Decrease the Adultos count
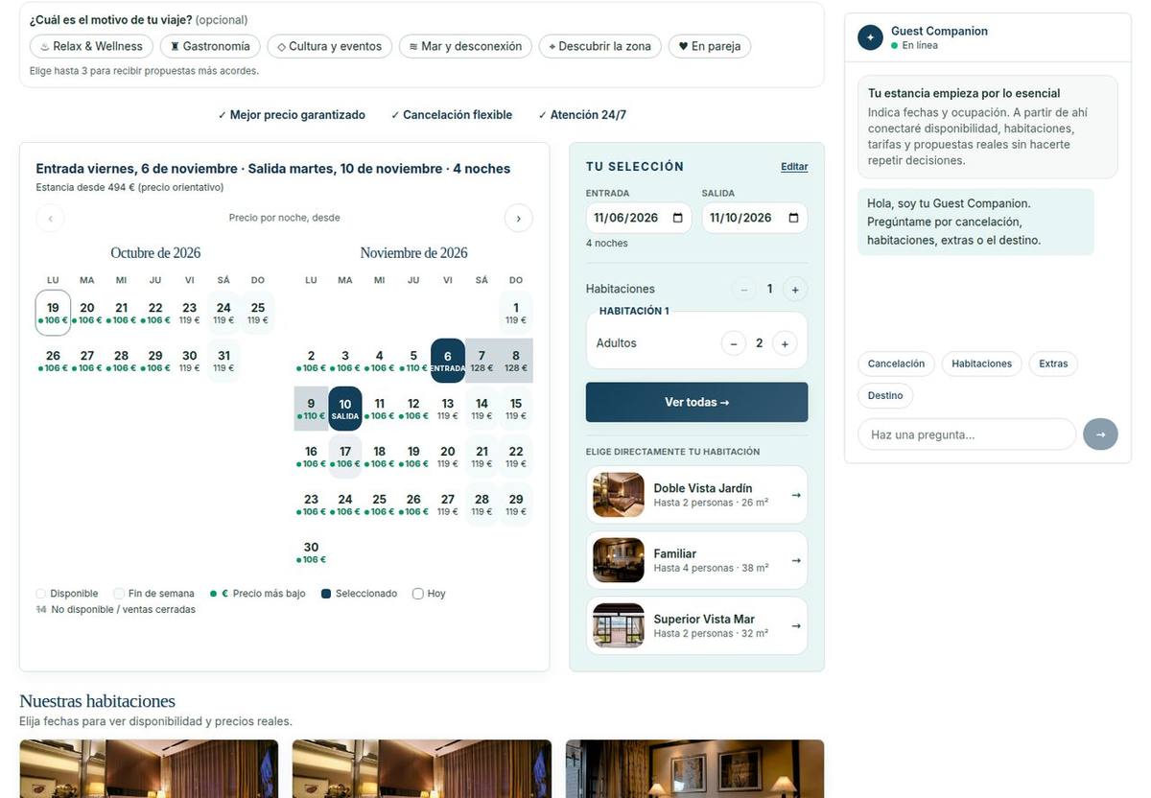This screenshot has width=1151, height=798. click(734, 343)
